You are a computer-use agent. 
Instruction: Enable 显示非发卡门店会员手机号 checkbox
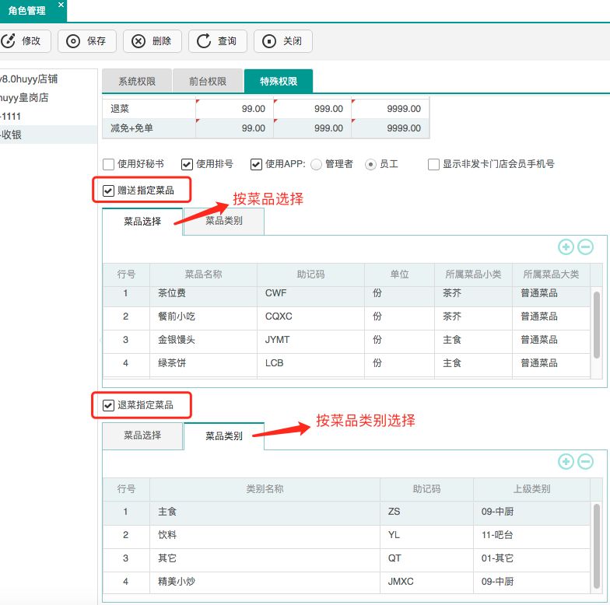pos(434,164)
